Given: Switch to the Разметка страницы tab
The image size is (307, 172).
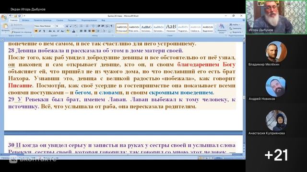Looking at the screenshot, I should click(43, 20).
